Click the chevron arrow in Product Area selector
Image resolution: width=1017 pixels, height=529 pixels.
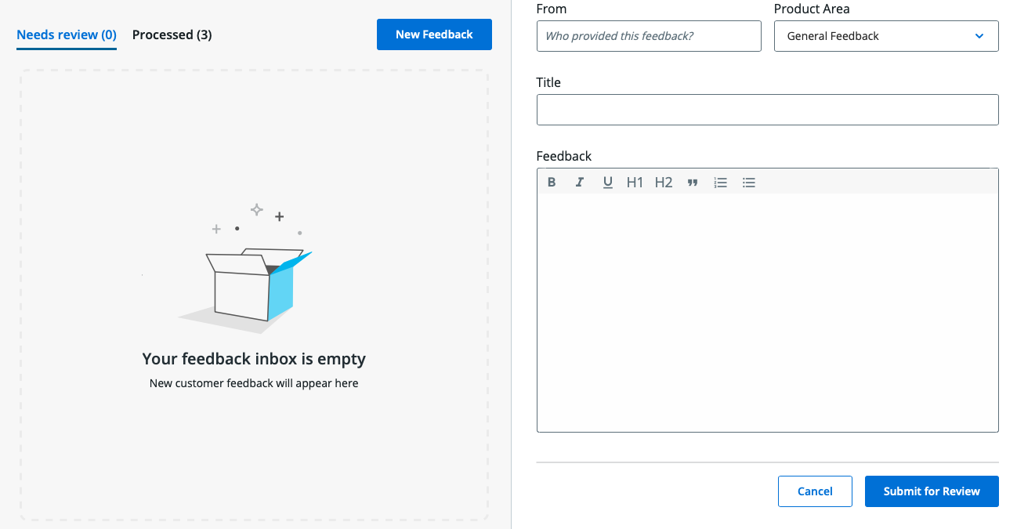pyautogui.click(x=979, y=36)
